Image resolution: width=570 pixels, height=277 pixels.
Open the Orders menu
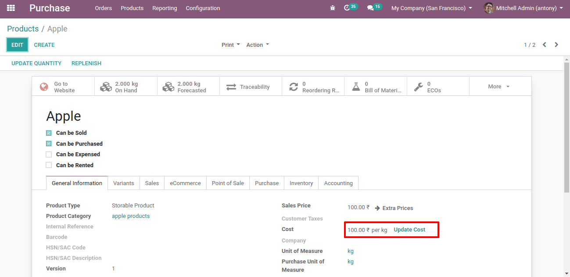(104, 8)
